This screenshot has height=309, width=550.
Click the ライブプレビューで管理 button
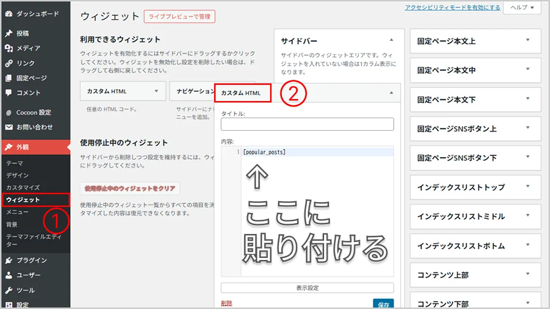click(x=179, y=17)
